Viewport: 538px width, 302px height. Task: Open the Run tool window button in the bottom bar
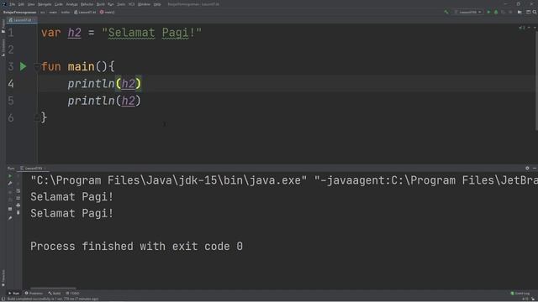(14, 294)
